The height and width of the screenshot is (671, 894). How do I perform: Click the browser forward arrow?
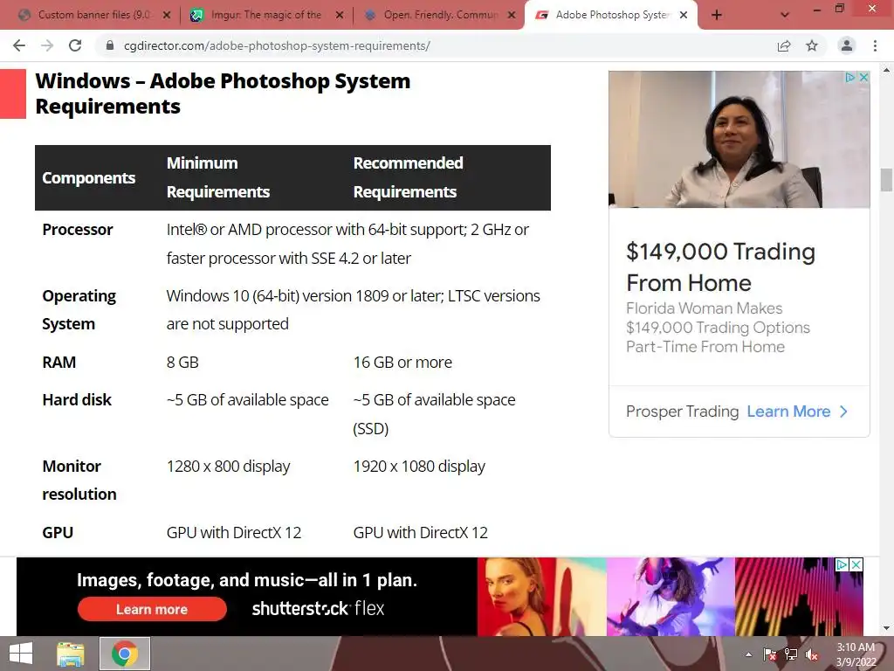pyautogui.click(x=47, y=45)
